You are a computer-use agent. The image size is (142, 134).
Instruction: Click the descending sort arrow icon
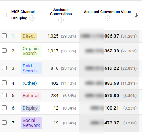136,16
